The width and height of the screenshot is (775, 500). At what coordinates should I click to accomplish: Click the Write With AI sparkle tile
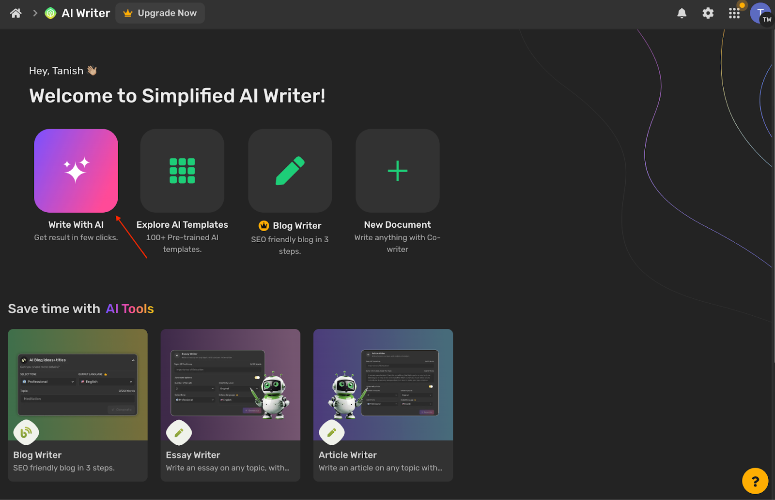pos(76,171)
